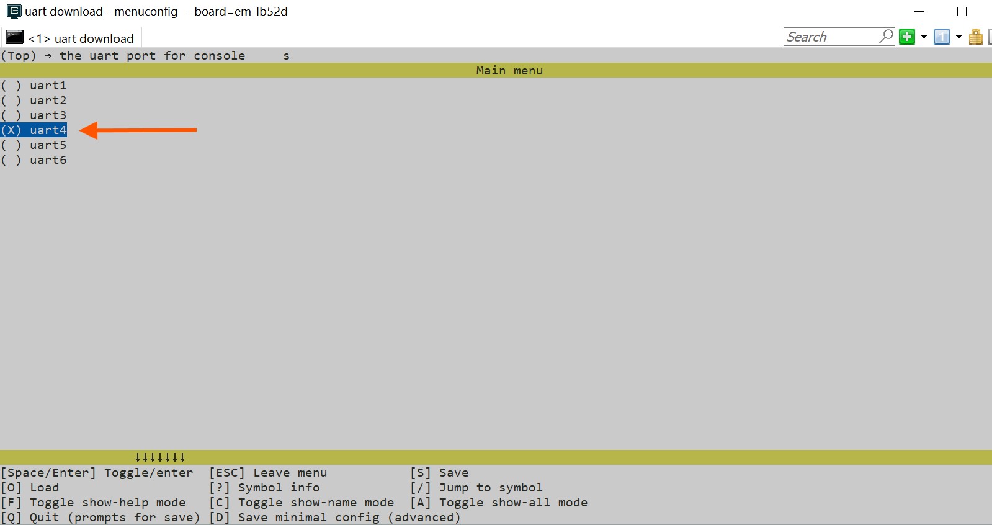Click the [S] Save shortcut label
Image resolution: width=992 pixels, height=525 pixels.
coord(439,473)
